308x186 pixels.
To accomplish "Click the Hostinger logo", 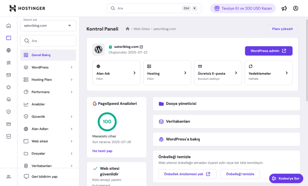I will tap(27, 8).
